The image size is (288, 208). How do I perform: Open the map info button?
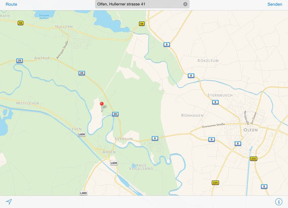coord(279,201)
